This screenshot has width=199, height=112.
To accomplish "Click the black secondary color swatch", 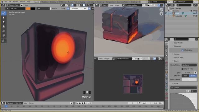I will (33, 8).
